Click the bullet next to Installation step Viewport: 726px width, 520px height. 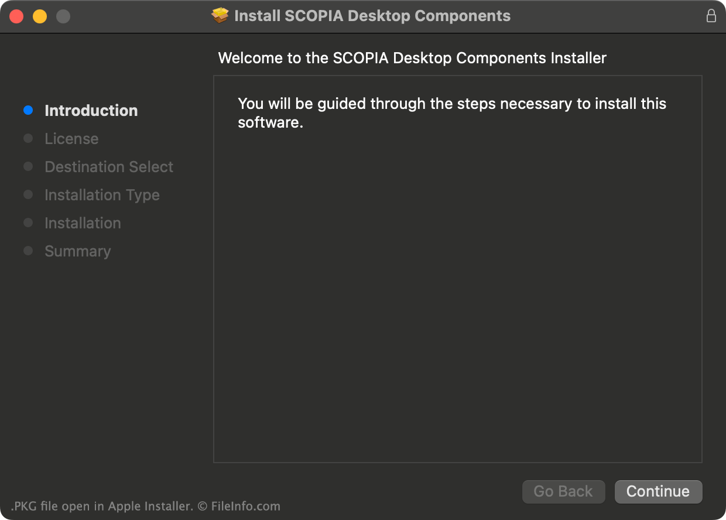click(x=28, y=223)
